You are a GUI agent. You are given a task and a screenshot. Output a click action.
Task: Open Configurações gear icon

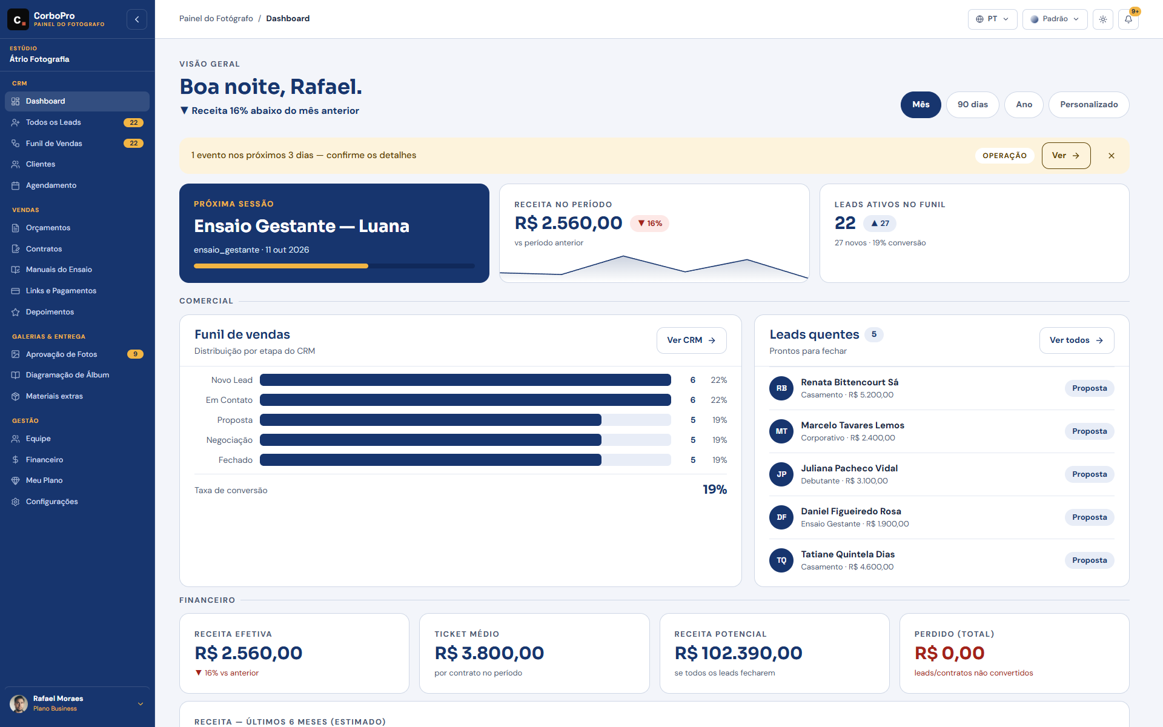point(16,502)
